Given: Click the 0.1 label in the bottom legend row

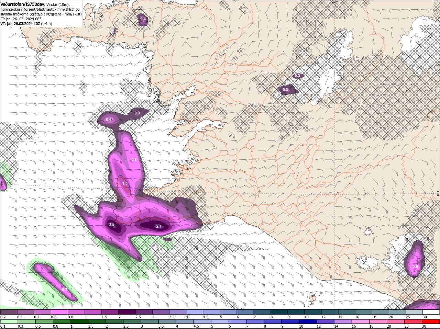Looking at the screenshot, I should [x=3, y=326].
